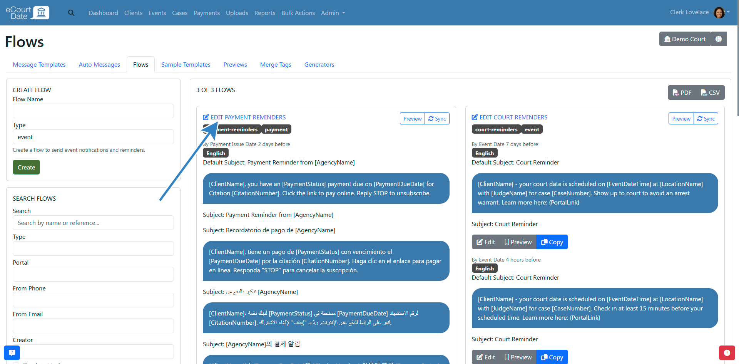The height and width of the screenshot is (364, 739).
Task: Click Search by name or reference field
Action: [93, 223]
